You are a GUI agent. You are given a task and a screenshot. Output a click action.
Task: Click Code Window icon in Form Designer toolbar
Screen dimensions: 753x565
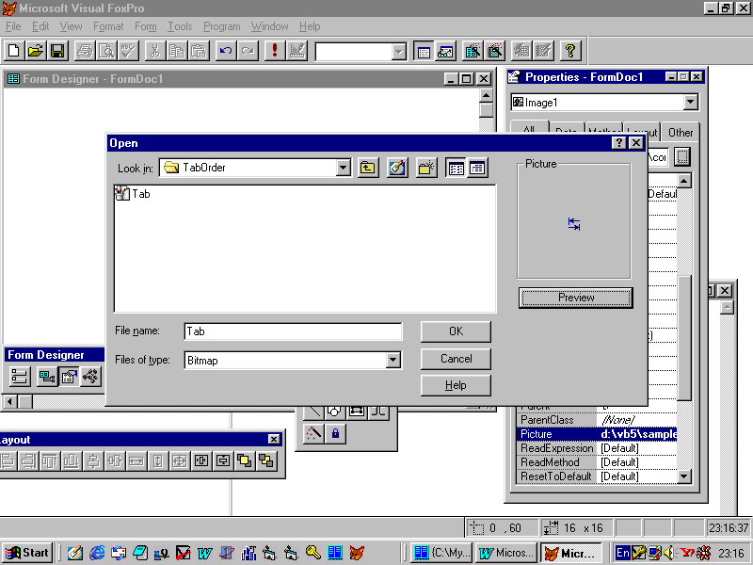90,377
